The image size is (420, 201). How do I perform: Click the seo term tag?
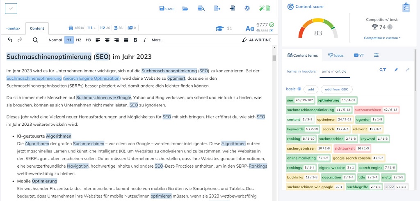(301, 100)
